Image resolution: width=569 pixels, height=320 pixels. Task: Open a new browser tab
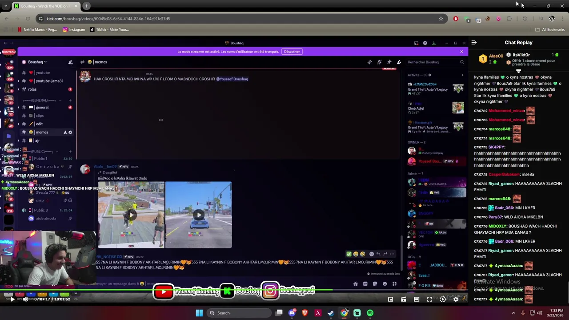click(x=86, y=6)
